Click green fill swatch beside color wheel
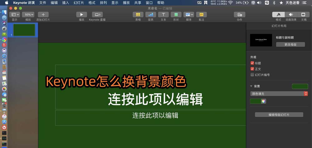This screenshot has height=148, width=312. [x=256, y=101]
